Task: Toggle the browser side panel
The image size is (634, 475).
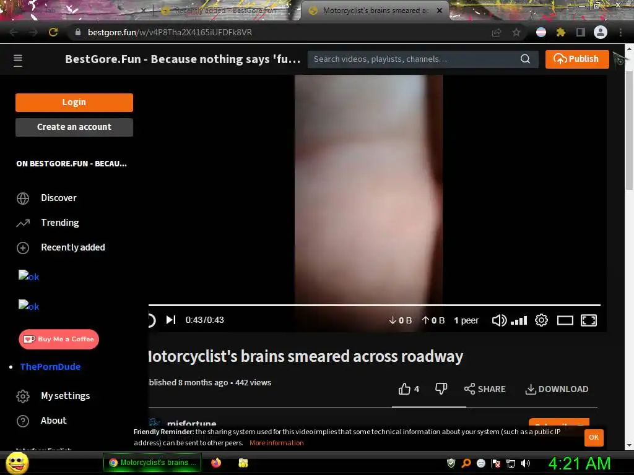Action: pyautogui.click(x=581, y=32)
